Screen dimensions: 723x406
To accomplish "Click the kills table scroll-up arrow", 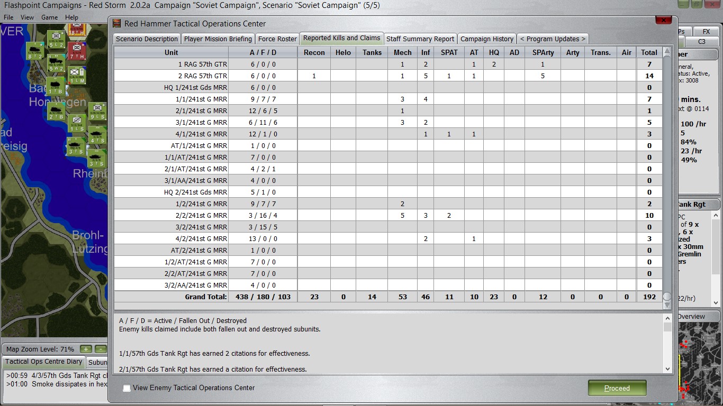I will [667, 51].
